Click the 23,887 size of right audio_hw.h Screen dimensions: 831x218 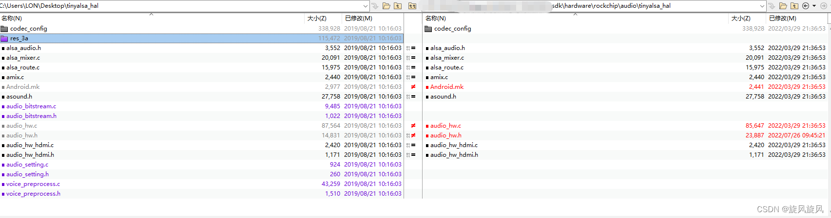(x=754, y=135)
